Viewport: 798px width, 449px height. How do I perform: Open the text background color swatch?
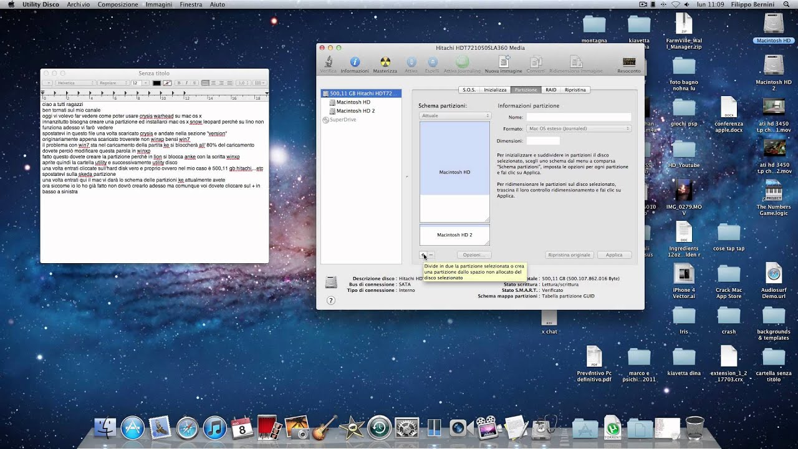click(x=167, y=83)
